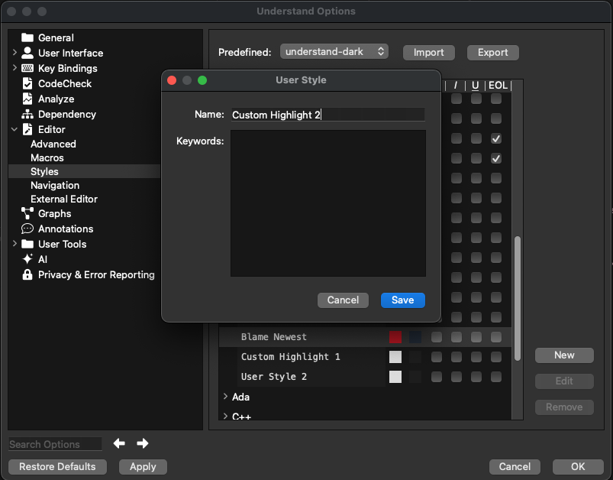Click the styles list vertical scrollbar
The height and width of the screenshot is (480, 613).
click(518, 298)
